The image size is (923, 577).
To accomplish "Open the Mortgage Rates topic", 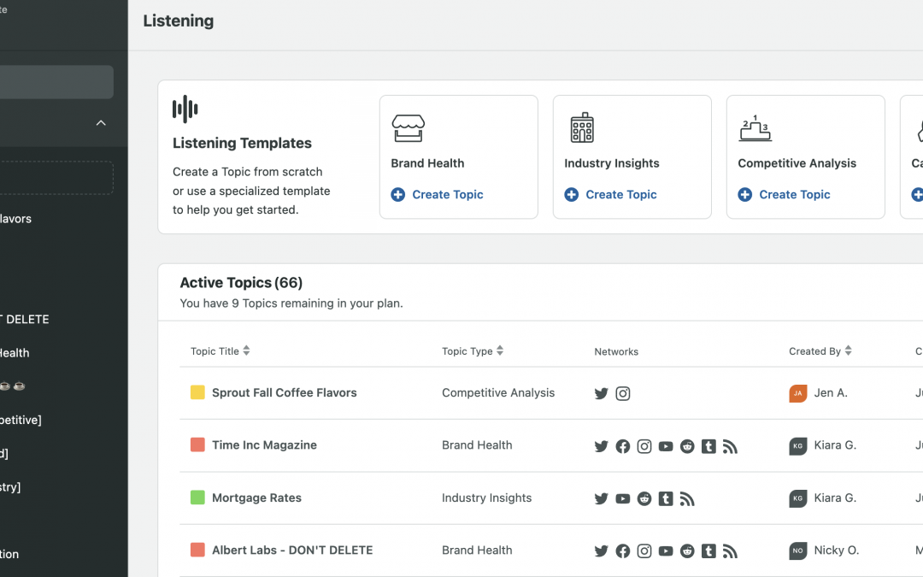I will click(x=256, y=498).
